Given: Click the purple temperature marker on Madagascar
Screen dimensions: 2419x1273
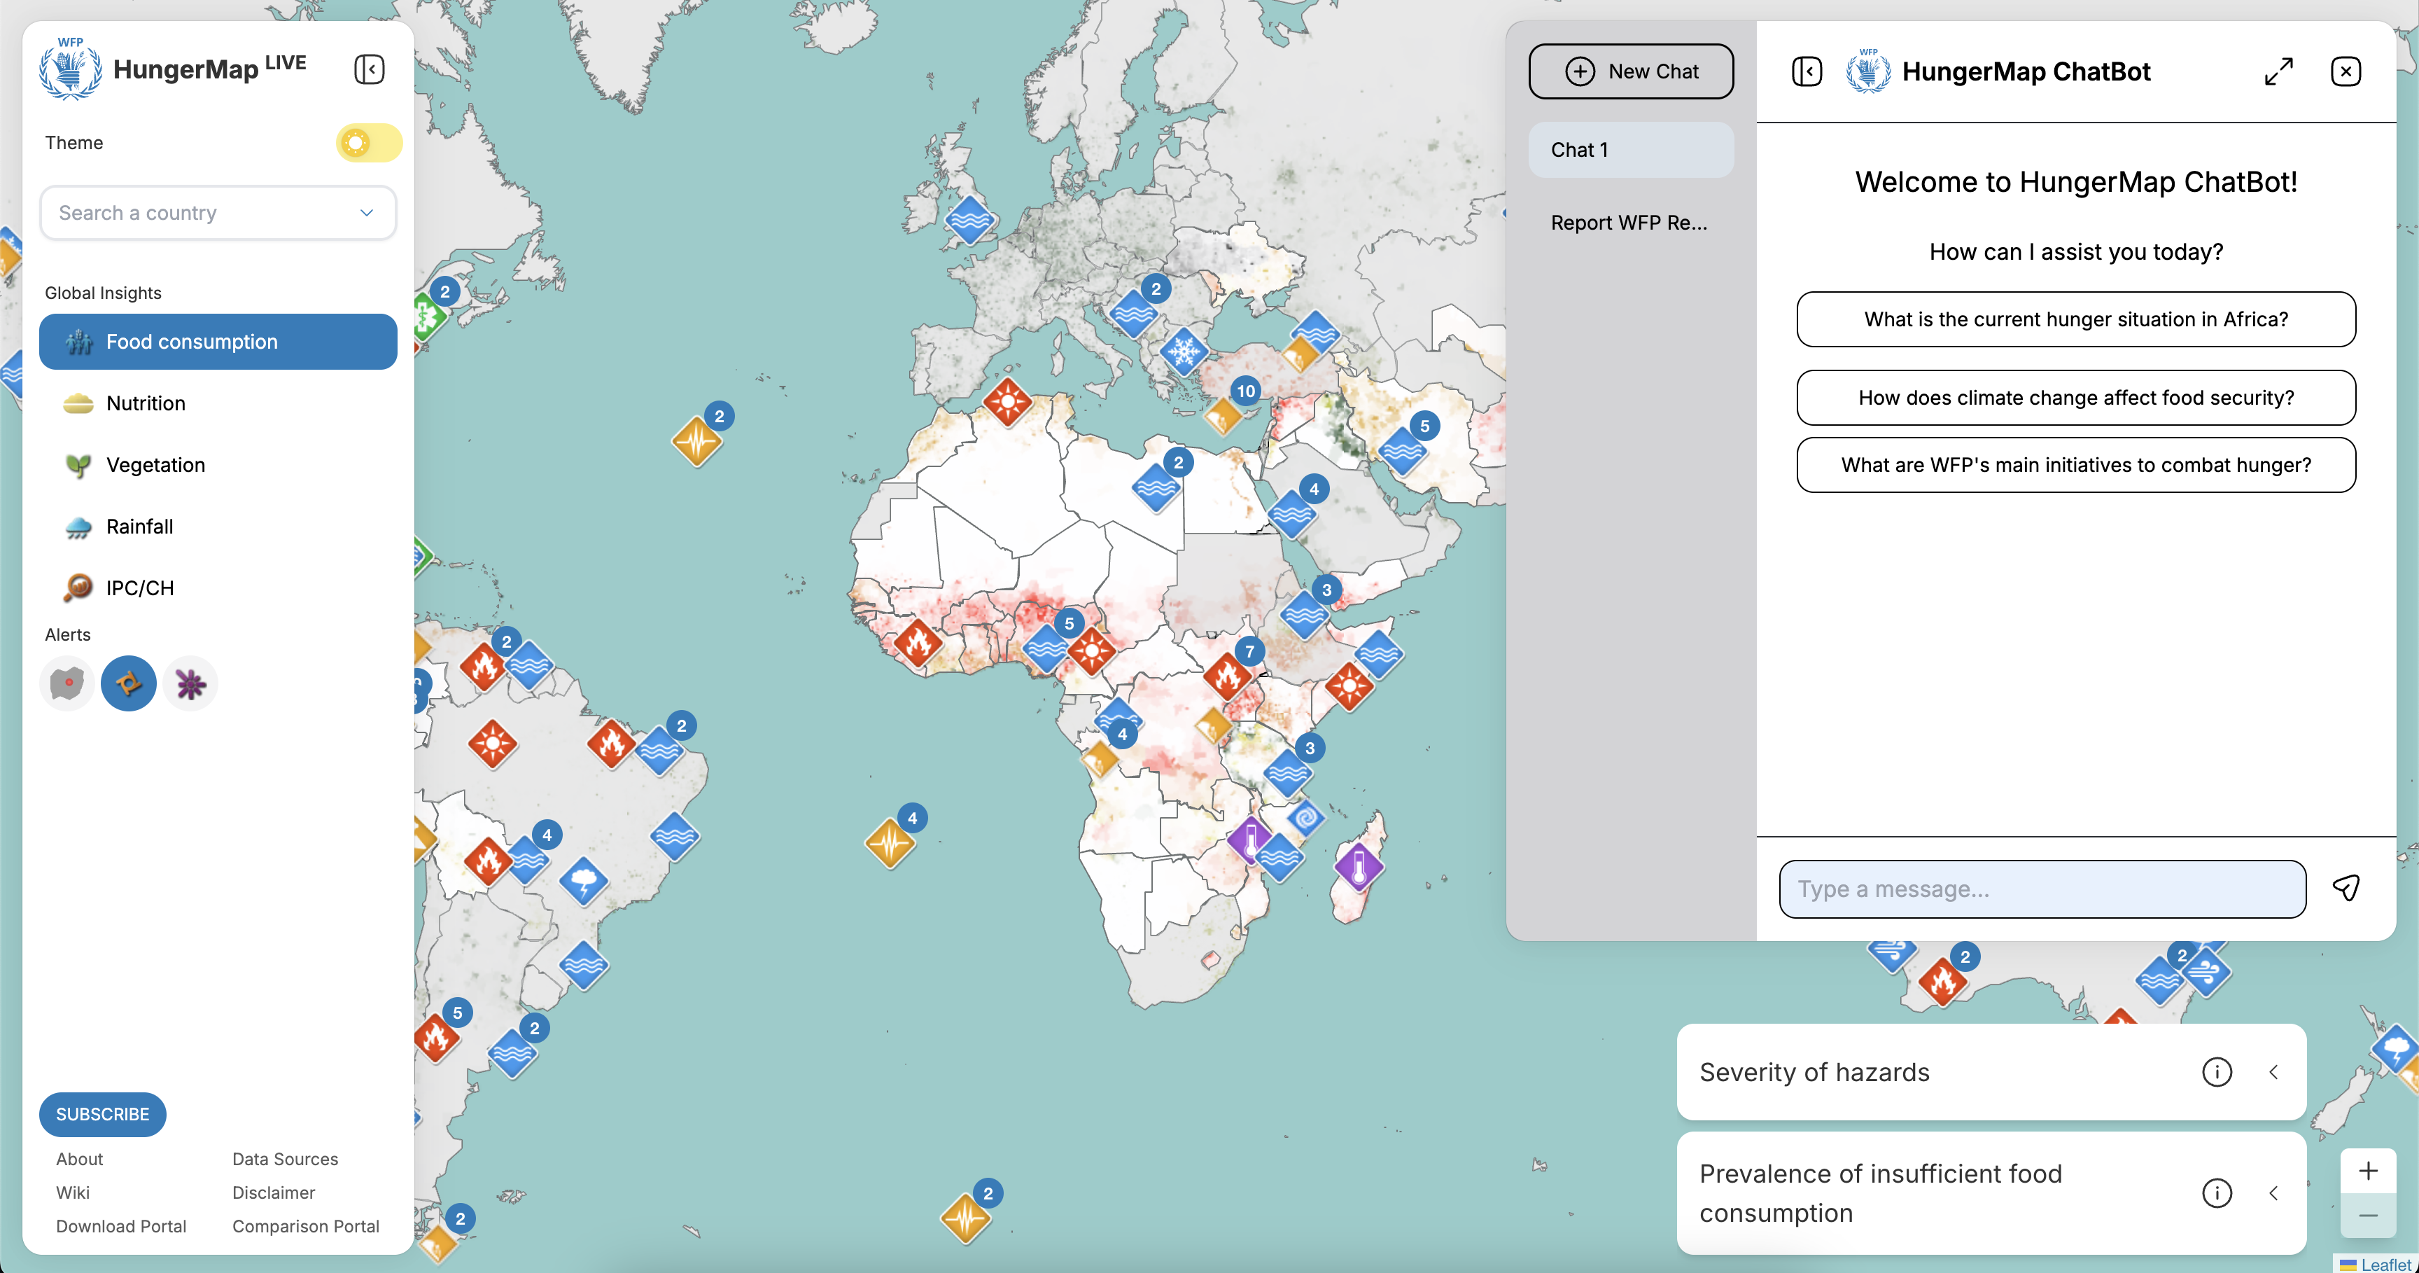Looking at the screenshot, I should tap(1359, 867).
